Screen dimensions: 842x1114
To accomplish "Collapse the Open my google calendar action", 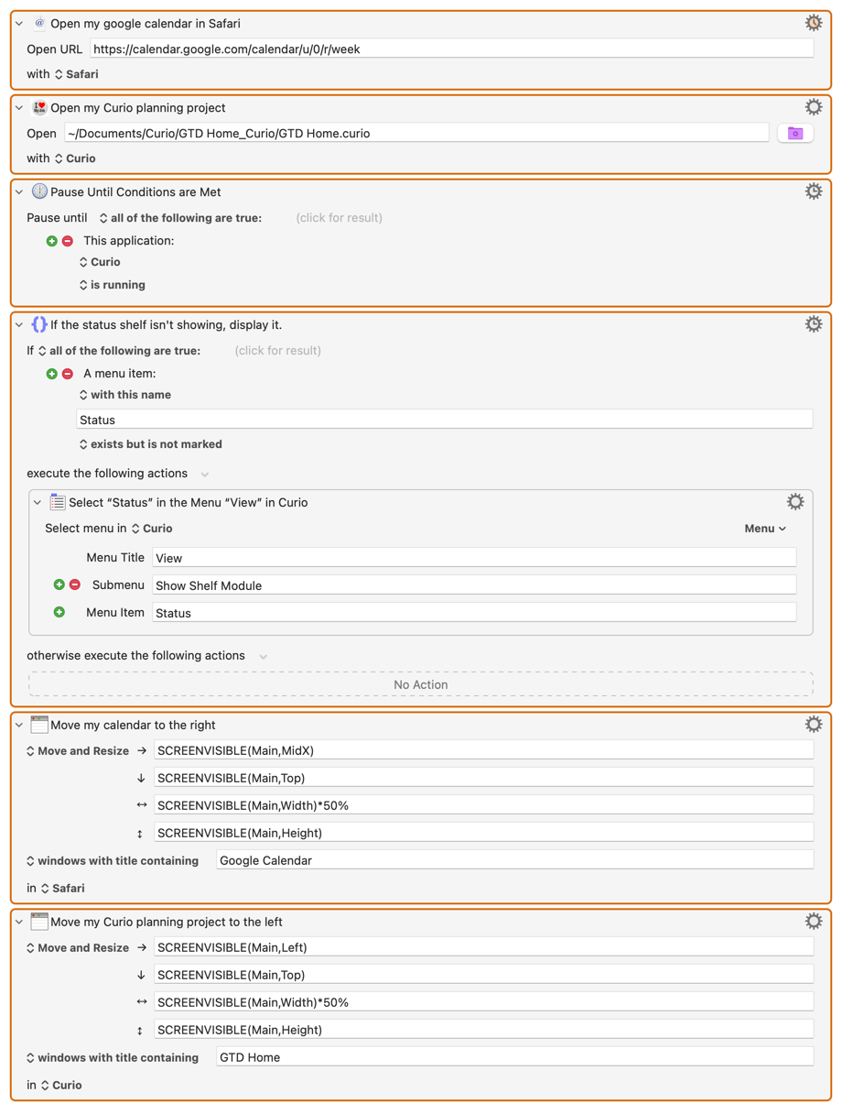I will tap(19, 24).
